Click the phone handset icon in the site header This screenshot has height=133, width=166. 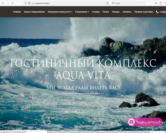coord(157,12)
